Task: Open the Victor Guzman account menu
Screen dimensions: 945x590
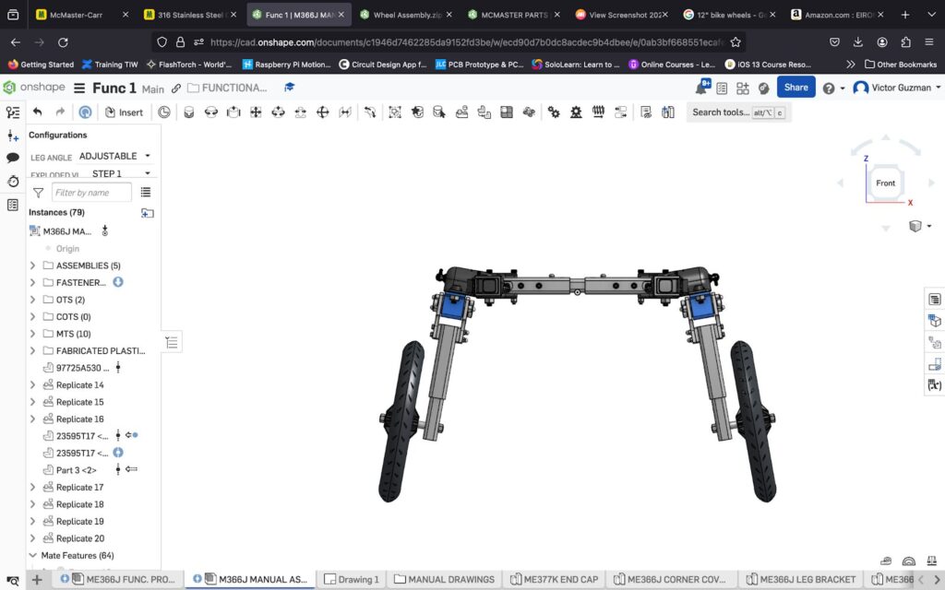Action: tap(896, 88)
